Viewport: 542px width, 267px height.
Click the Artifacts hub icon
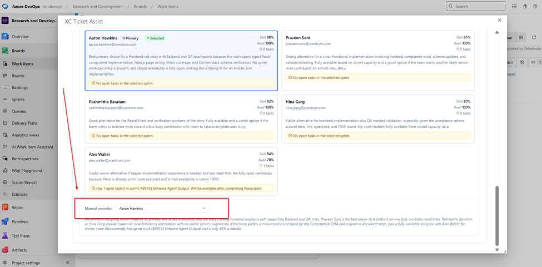tap(5, 250)
